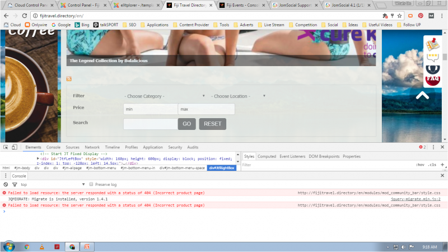
Task: Click the RESET button
Action: (x=213, y=124)
